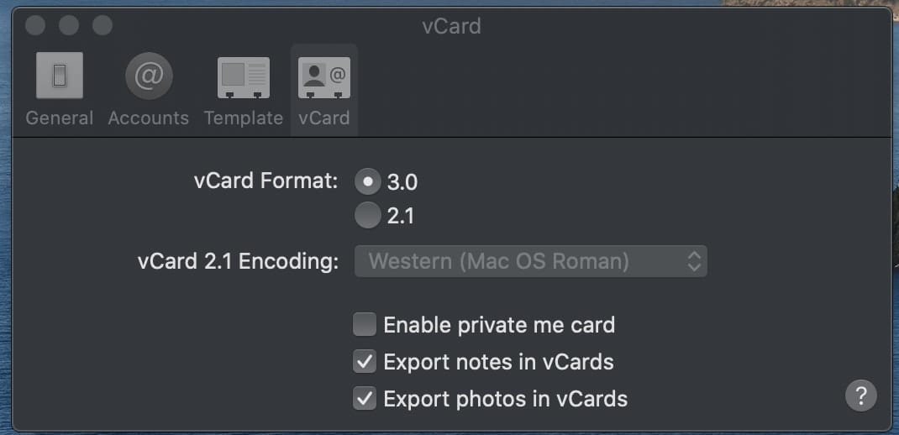Click the vCard tab label

323,118
